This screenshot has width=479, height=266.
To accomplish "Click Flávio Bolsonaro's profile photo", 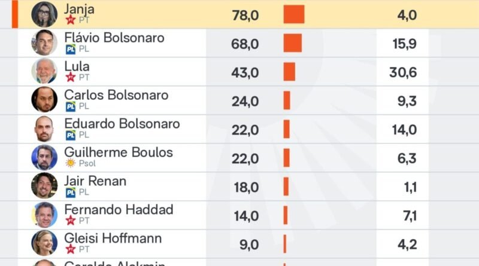I will pos(44,42).
